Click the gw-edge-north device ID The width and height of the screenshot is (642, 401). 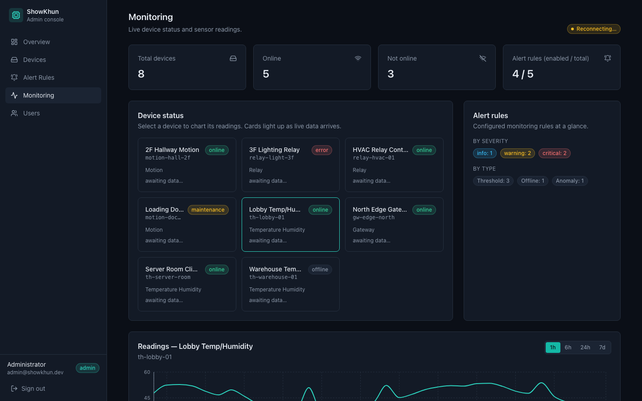tap(374, 217)
